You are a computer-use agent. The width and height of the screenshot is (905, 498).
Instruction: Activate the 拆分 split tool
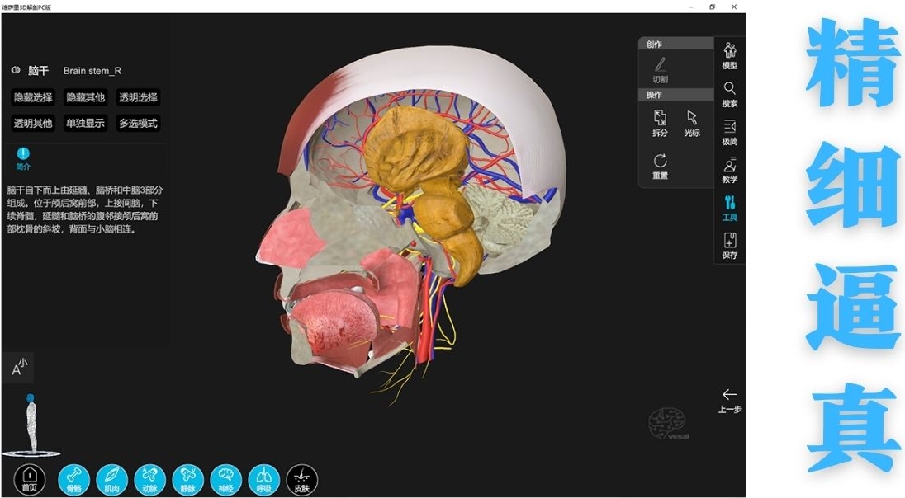coord(660,124)
